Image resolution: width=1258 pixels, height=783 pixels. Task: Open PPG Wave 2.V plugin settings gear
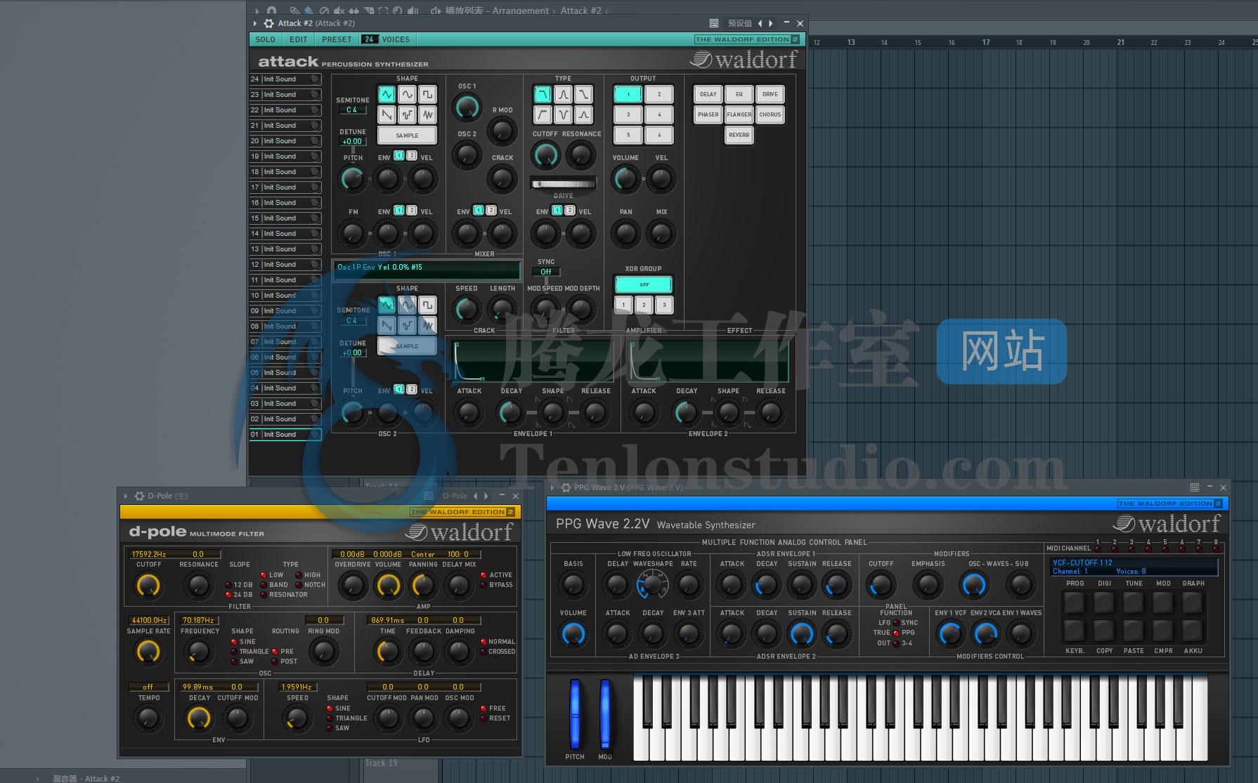(x=566, y=487)
